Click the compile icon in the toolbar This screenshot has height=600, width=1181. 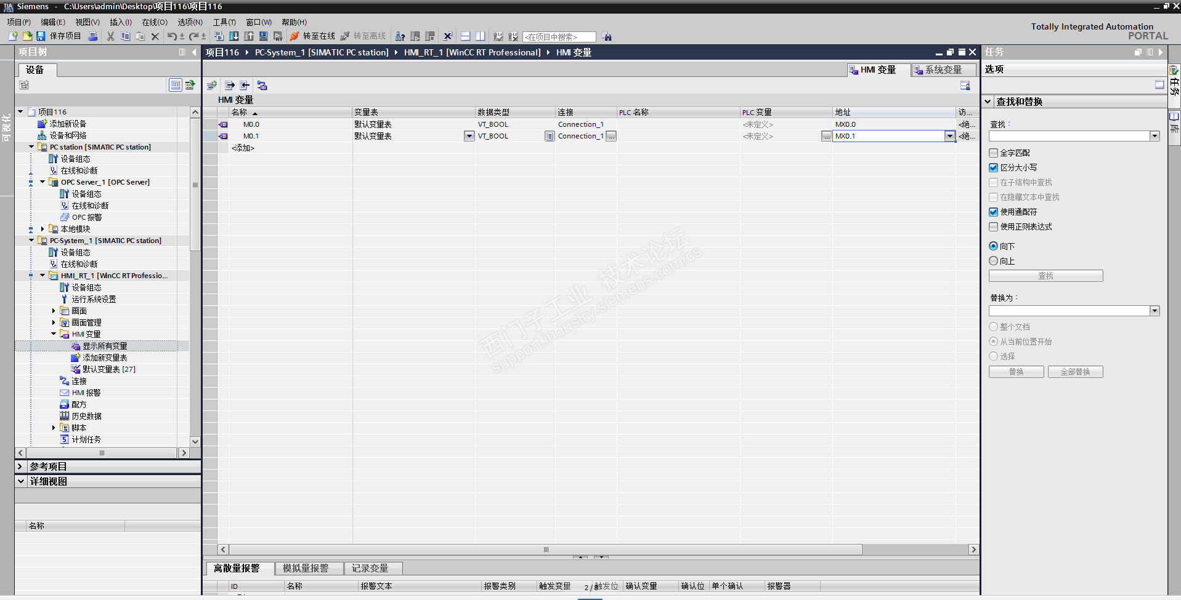(219, 36)
